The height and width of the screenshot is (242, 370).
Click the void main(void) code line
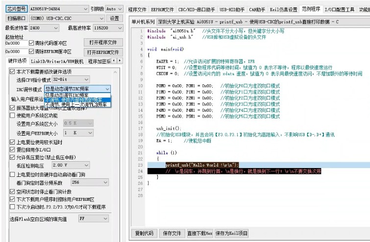[166, 49]
